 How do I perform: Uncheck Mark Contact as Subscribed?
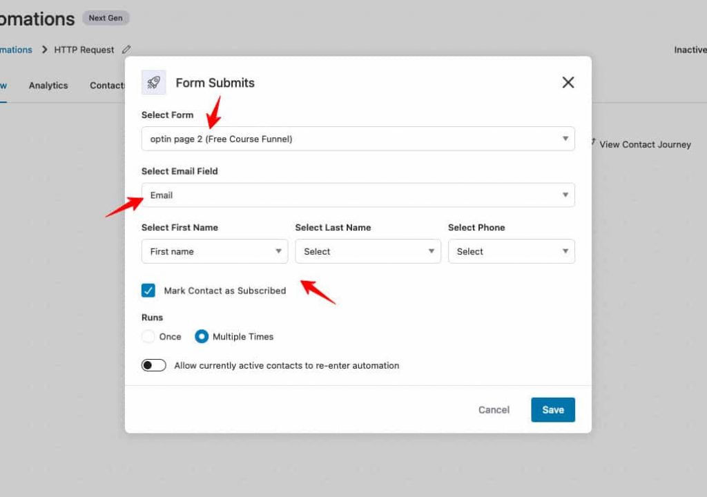(148, 291)
